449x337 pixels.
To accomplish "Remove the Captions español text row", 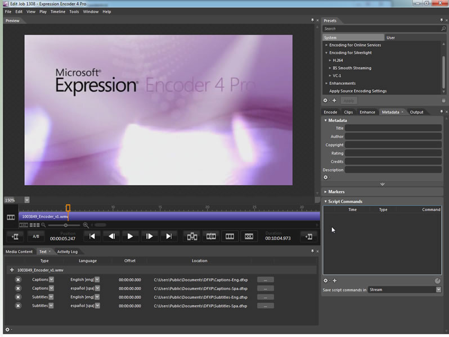I will pyautogui.click(x=18, y=288).
